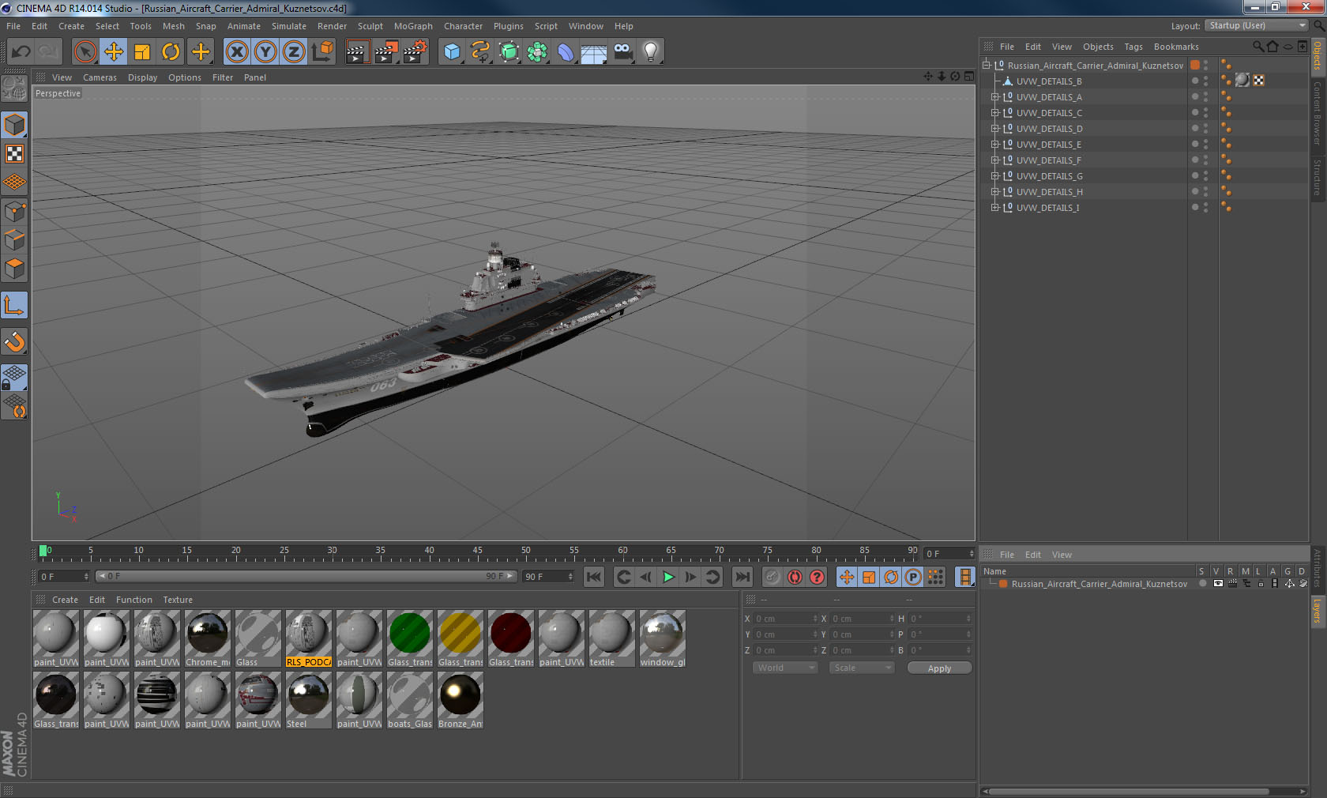
Task: Expand UVW_DETAILS_E in object tree
Action: pyautogui.click(x=995, y=145)
